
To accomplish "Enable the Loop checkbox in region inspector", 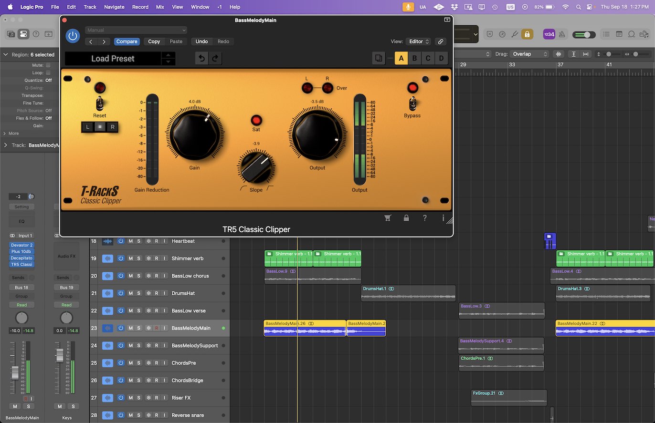I will click(48, 72).
